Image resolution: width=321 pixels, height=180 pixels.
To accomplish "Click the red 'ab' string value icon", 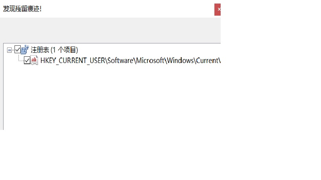I will (x=34, y=60).
